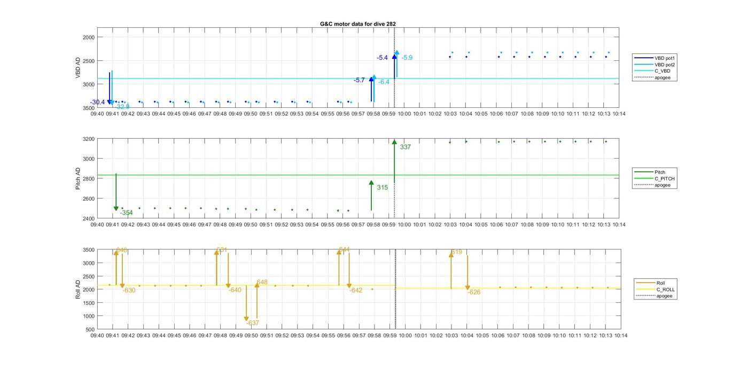Click the pitch down-arrowhead above '-354'
Screen dimensions: 748x370
click(x=116, y=209)
